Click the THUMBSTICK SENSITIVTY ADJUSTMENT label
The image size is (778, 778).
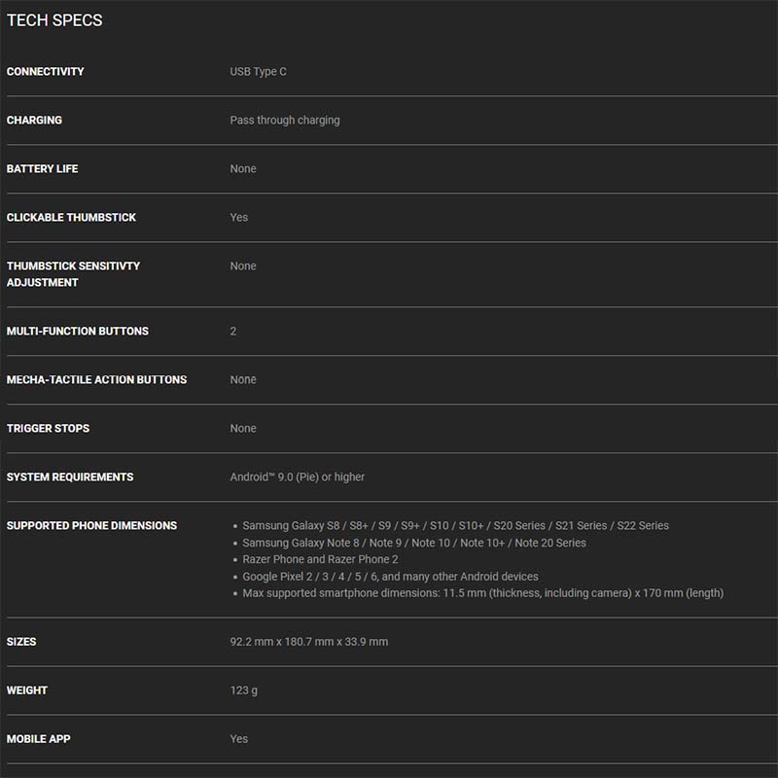click(73, 274)
